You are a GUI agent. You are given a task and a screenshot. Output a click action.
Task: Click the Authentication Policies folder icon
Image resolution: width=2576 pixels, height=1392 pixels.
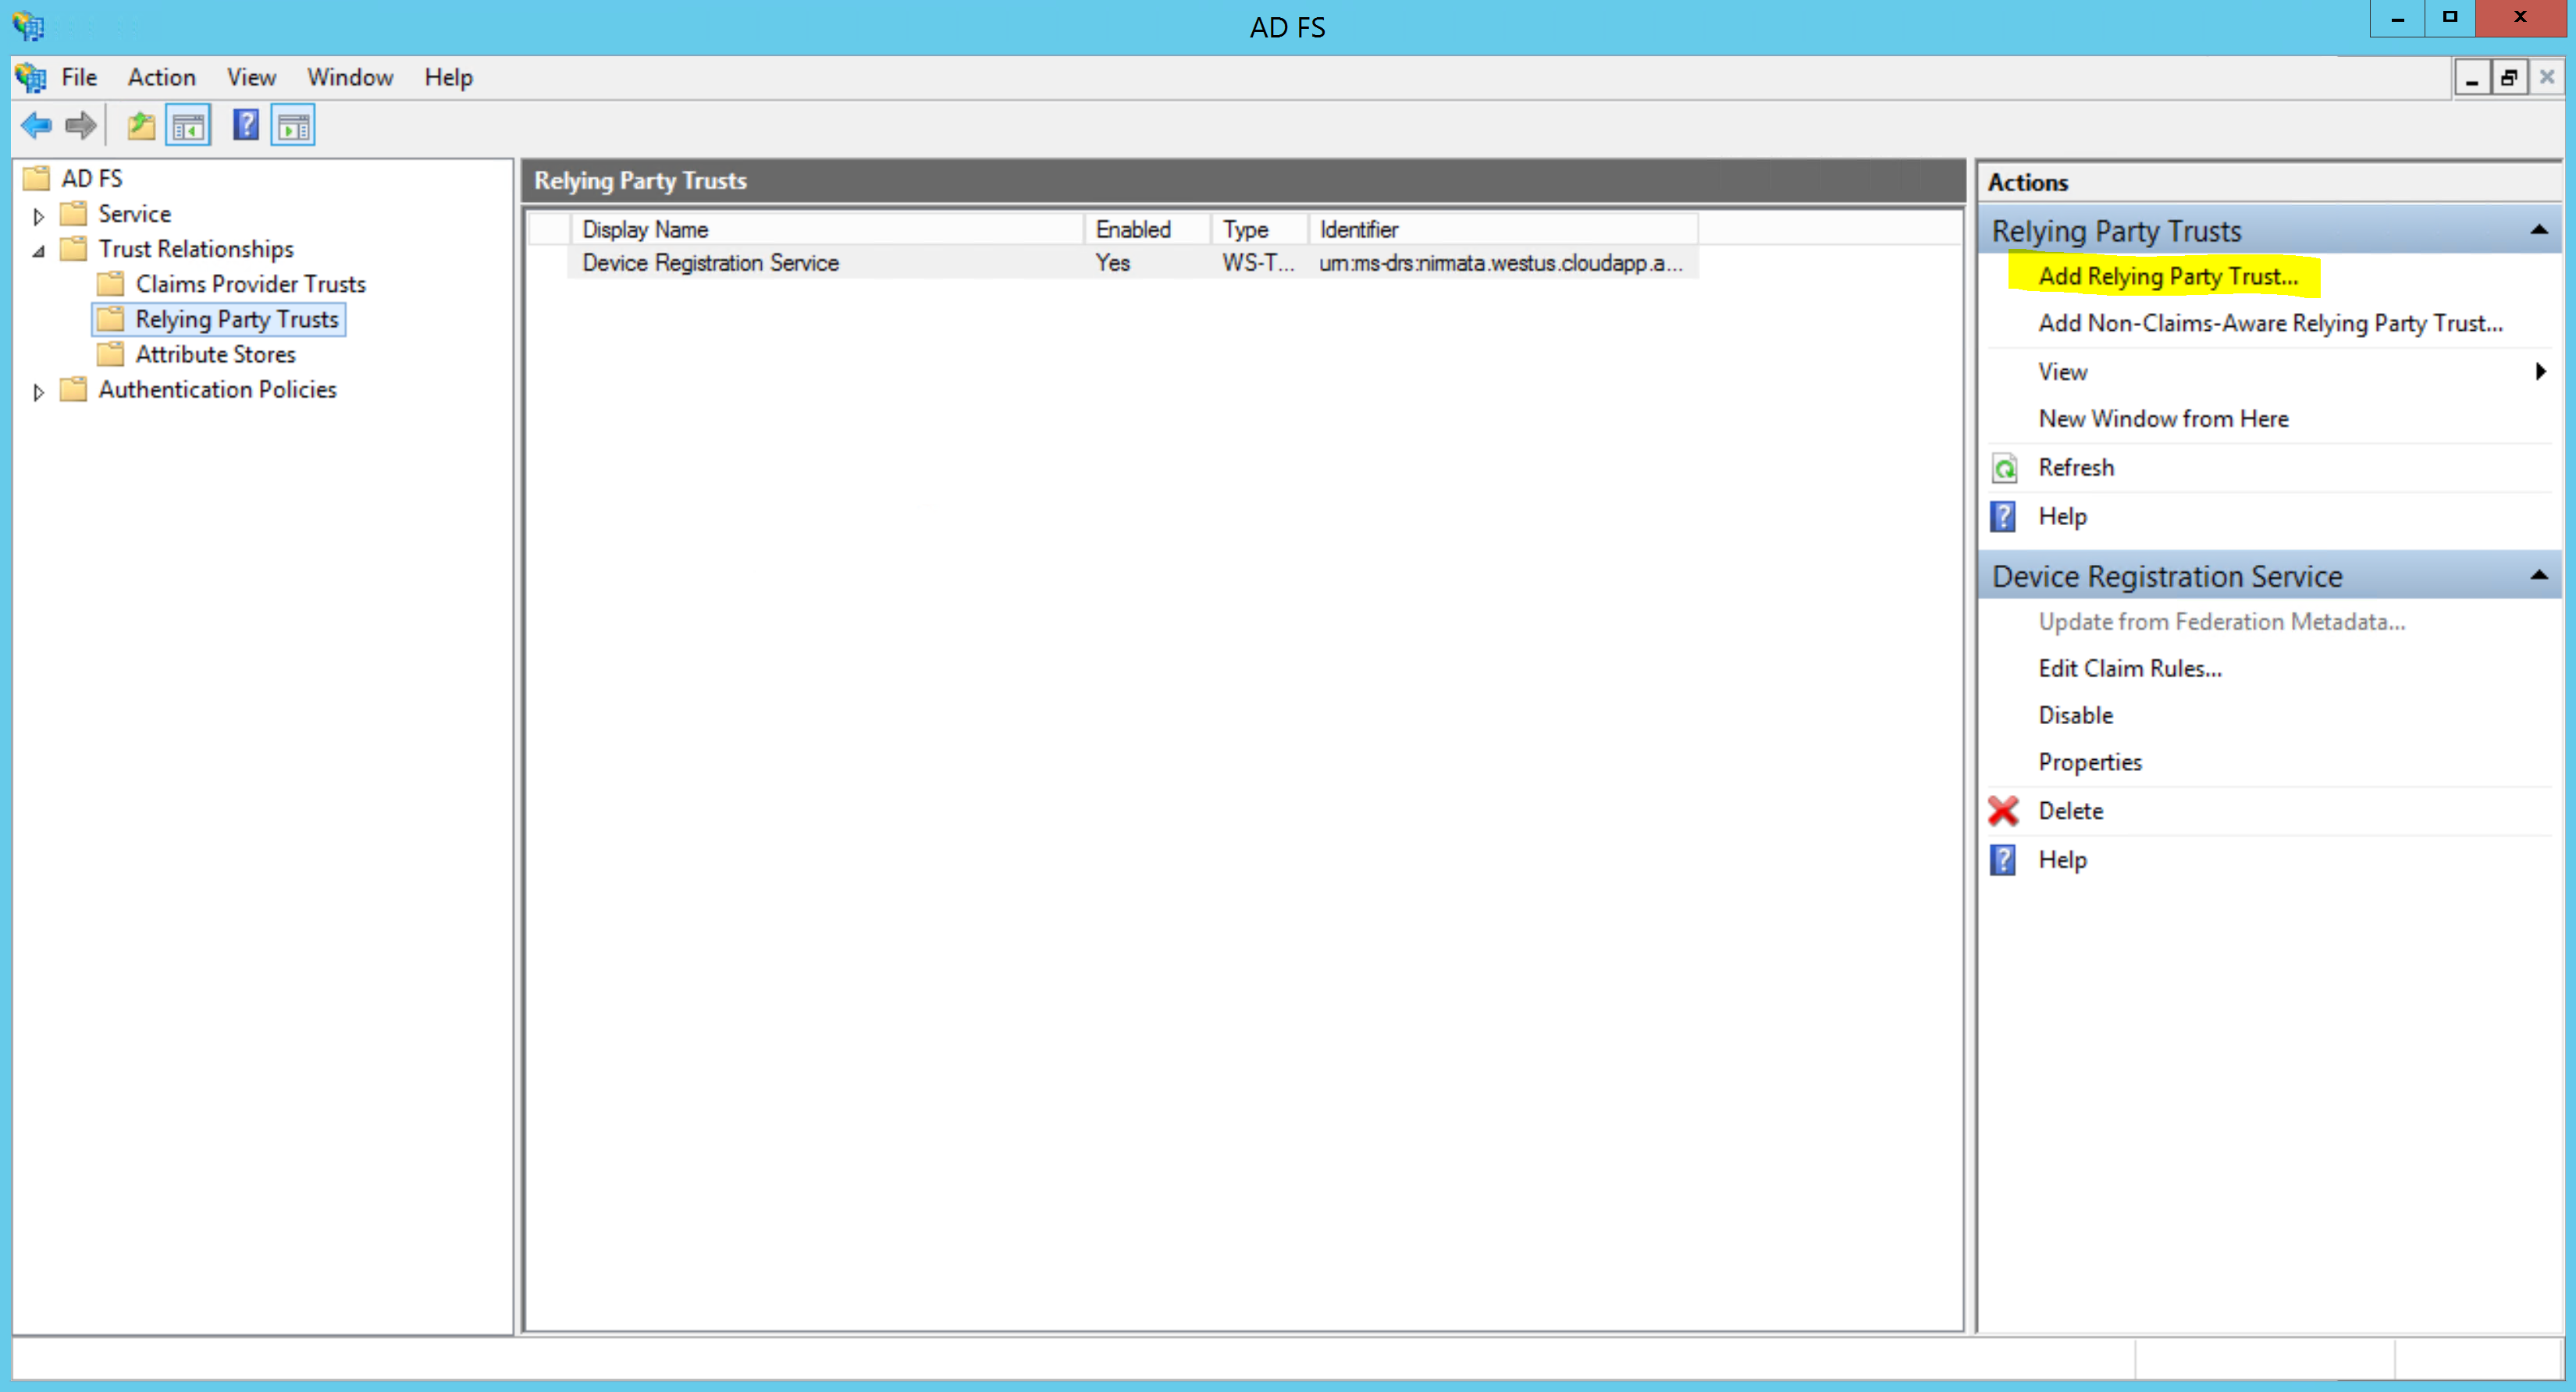(73, 389)
